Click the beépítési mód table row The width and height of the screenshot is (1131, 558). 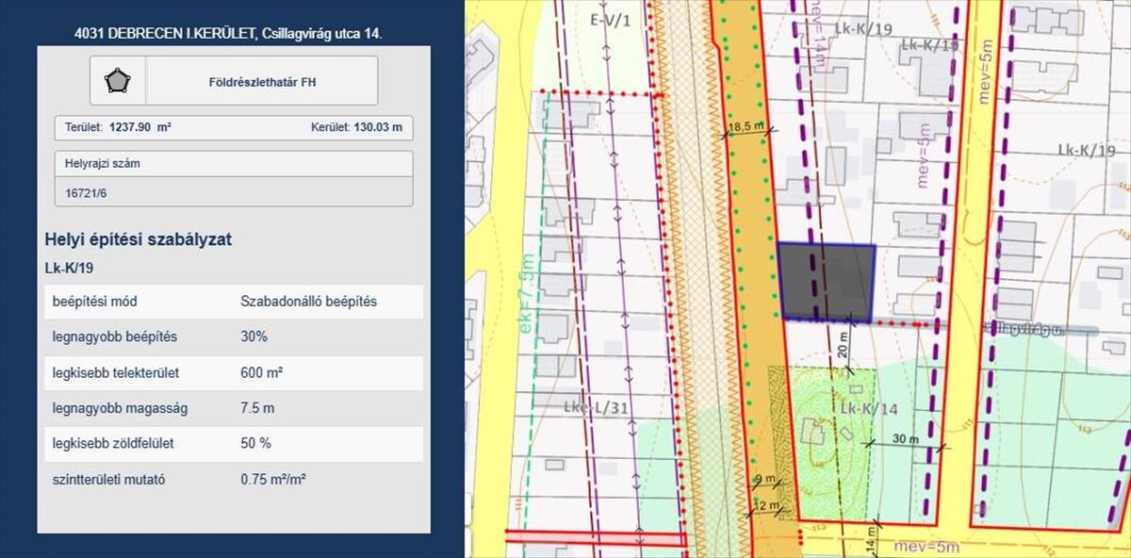[x=234, y=302]
